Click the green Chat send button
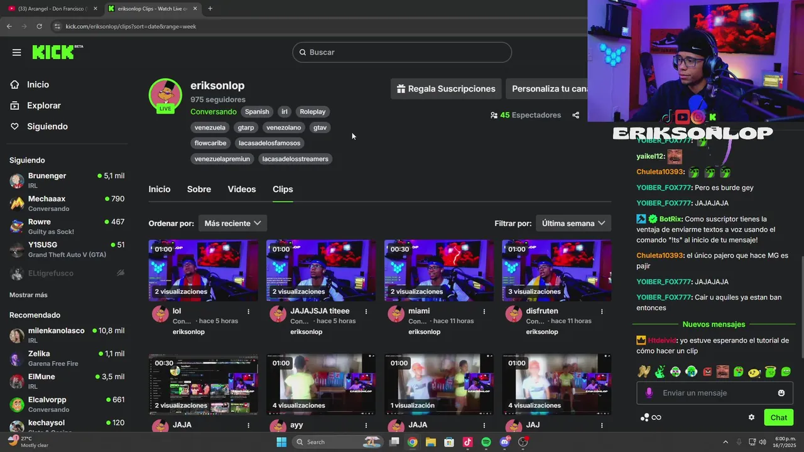The height and width of the screenshot is (452, 804). click(778, 417)
